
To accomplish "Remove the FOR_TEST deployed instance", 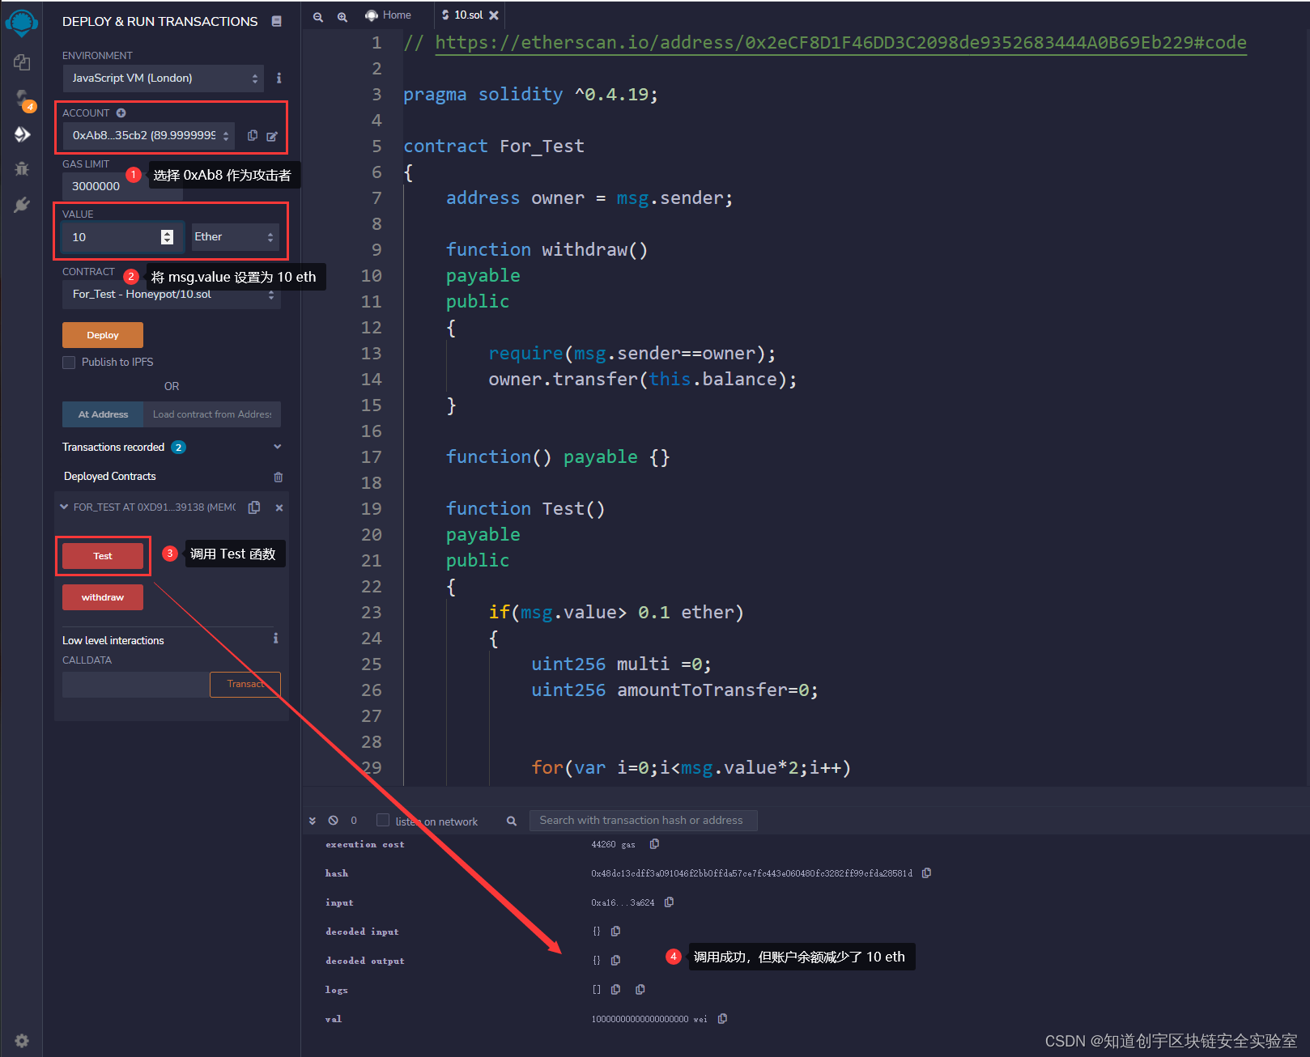I will point(279,507).
